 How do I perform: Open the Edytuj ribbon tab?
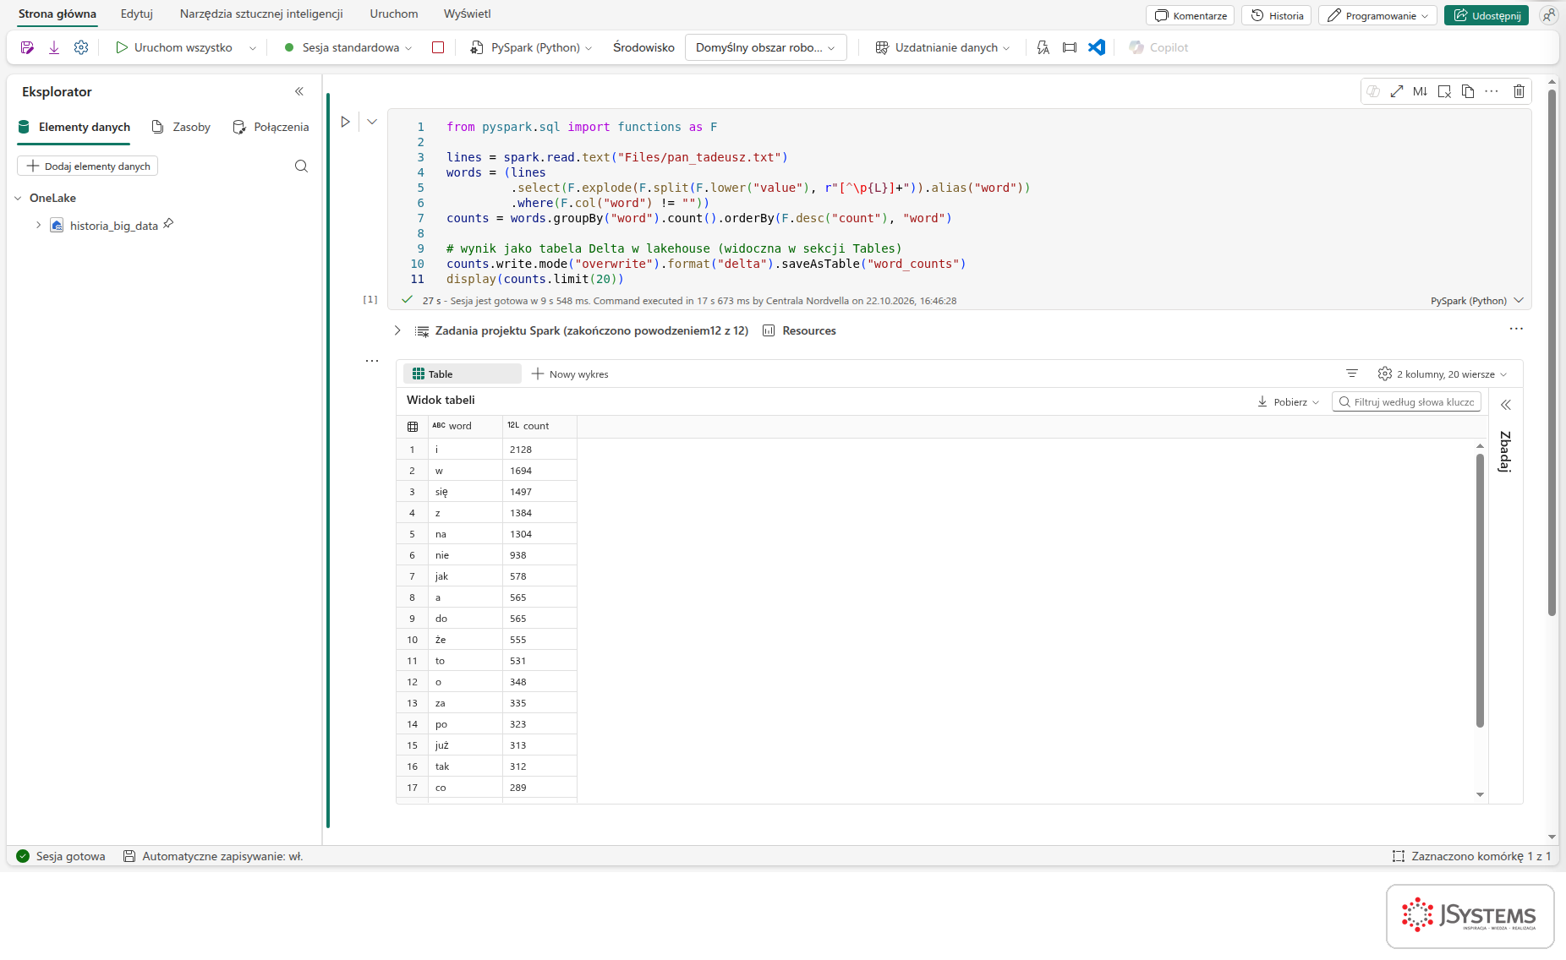click(137, 14)
